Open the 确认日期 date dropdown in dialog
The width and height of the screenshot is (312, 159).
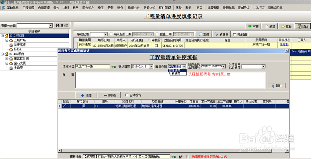tap(151, 66)
